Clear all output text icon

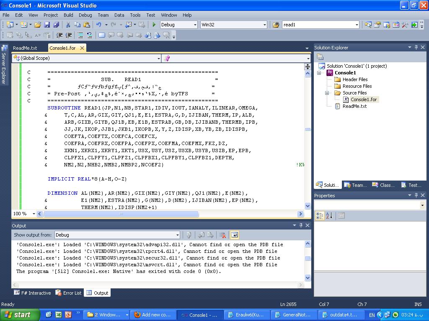point(222,235)
